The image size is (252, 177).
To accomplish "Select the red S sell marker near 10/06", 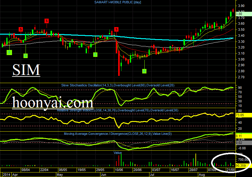I will (x=116, y=29).
